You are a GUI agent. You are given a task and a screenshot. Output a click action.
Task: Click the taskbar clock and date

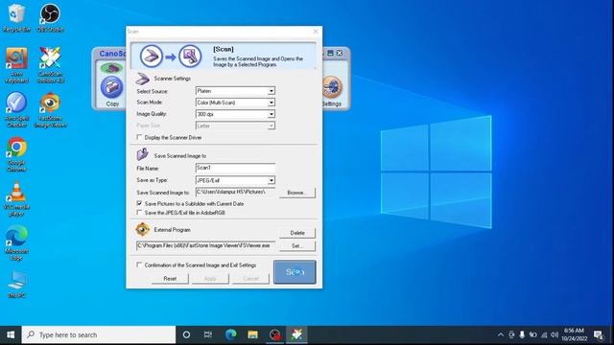tap(574, 334)
